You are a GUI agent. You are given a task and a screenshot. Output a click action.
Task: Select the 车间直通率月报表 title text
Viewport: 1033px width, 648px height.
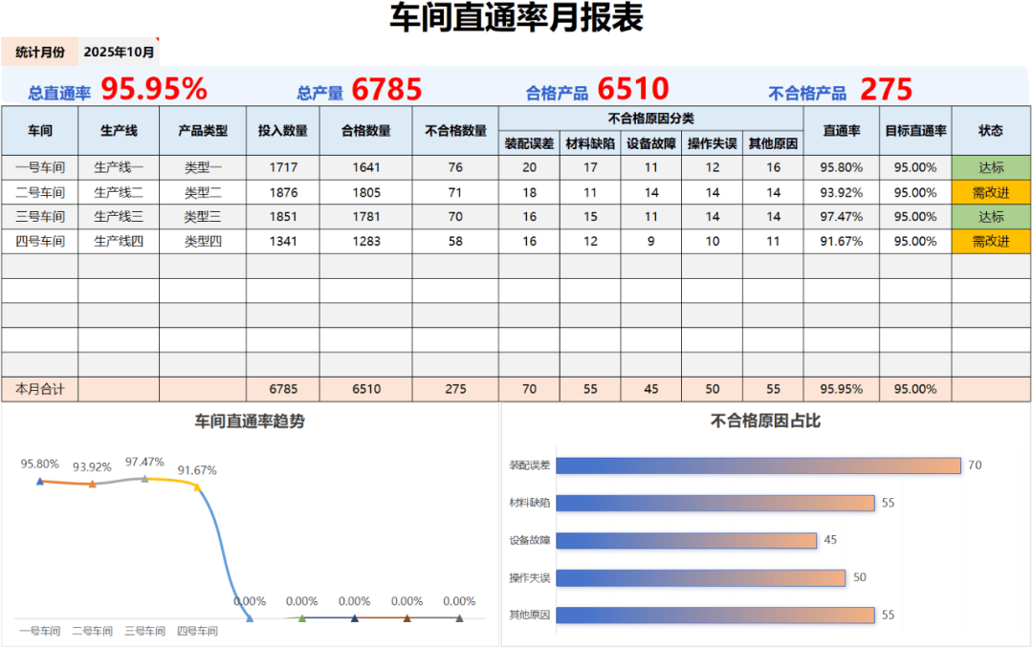coord(516,18)
